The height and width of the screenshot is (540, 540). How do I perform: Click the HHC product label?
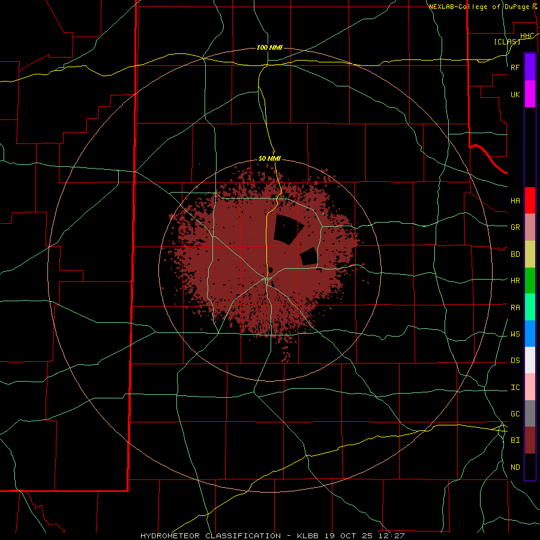pos(527,36)
